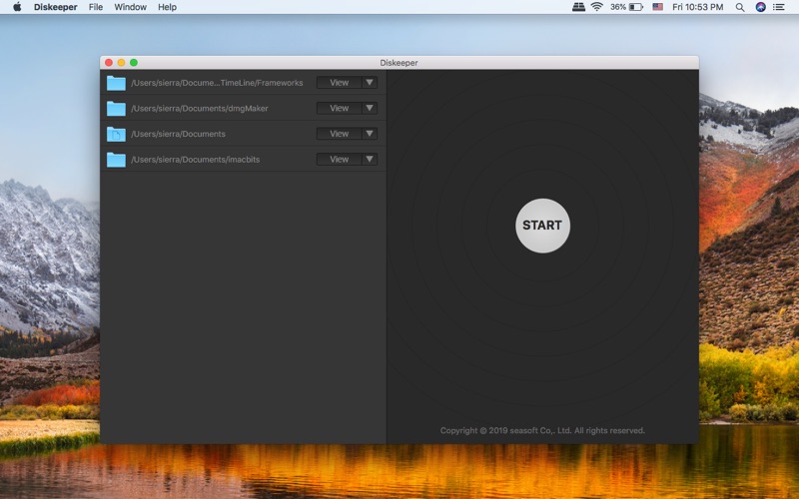Open Spotlight search in the menu bar
799x499 pixels.
pos(740,7)
